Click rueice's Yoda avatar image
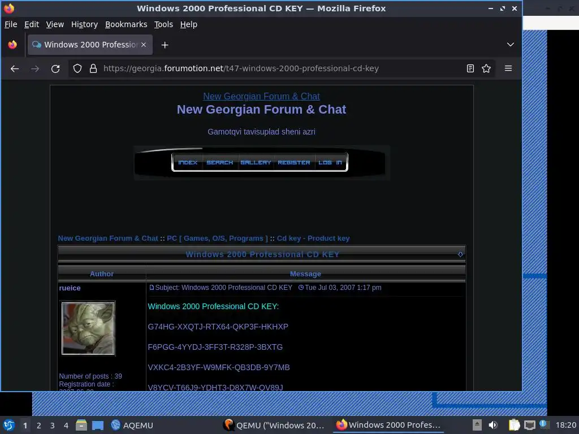Image resolution: width=579 pixels, height=434 pixels. point(88,328)
